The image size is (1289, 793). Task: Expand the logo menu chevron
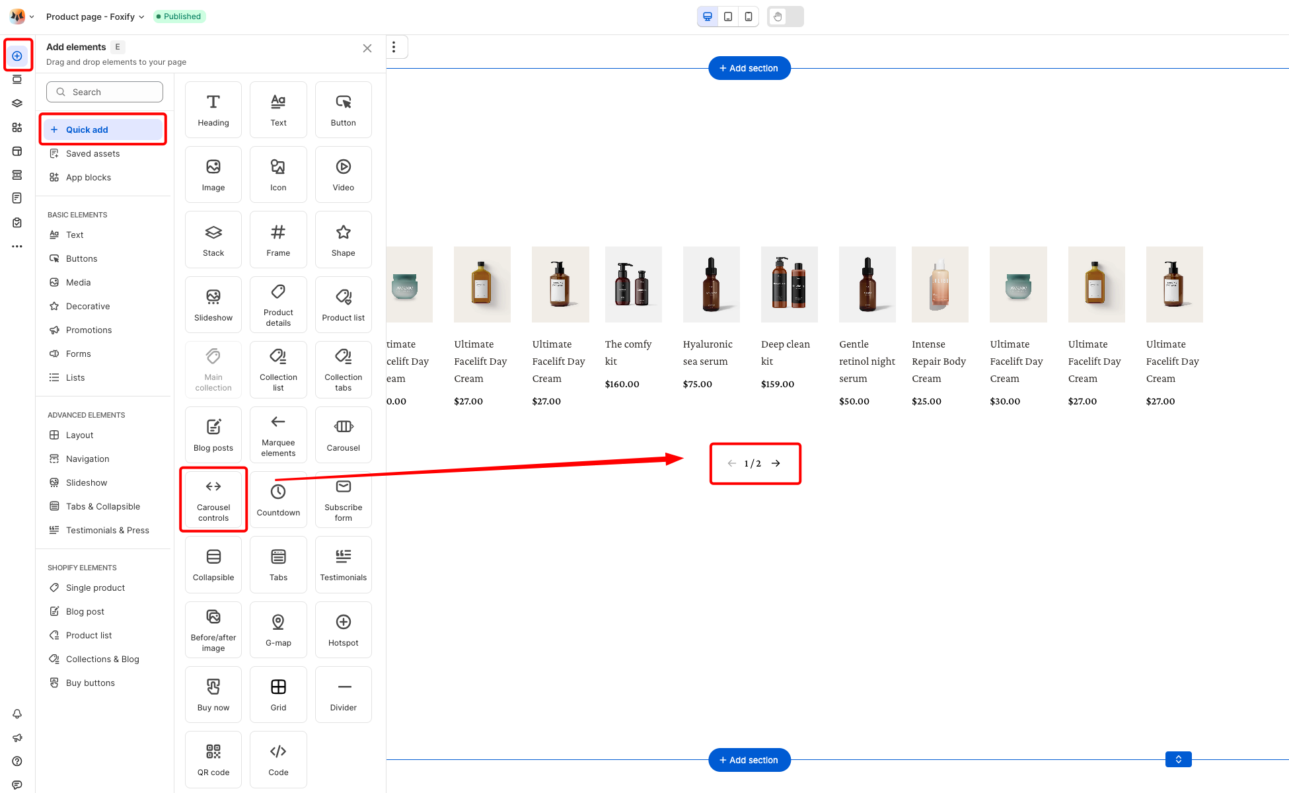31,17
